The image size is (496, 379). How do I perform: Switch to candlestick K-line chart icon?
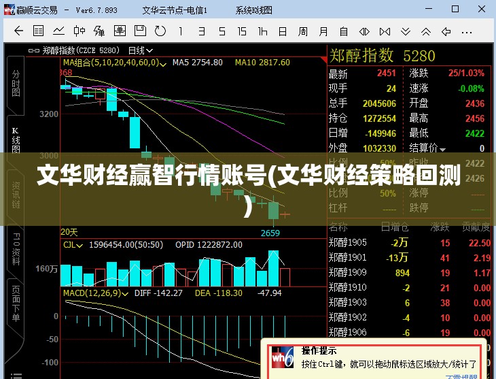click(79, 31)
